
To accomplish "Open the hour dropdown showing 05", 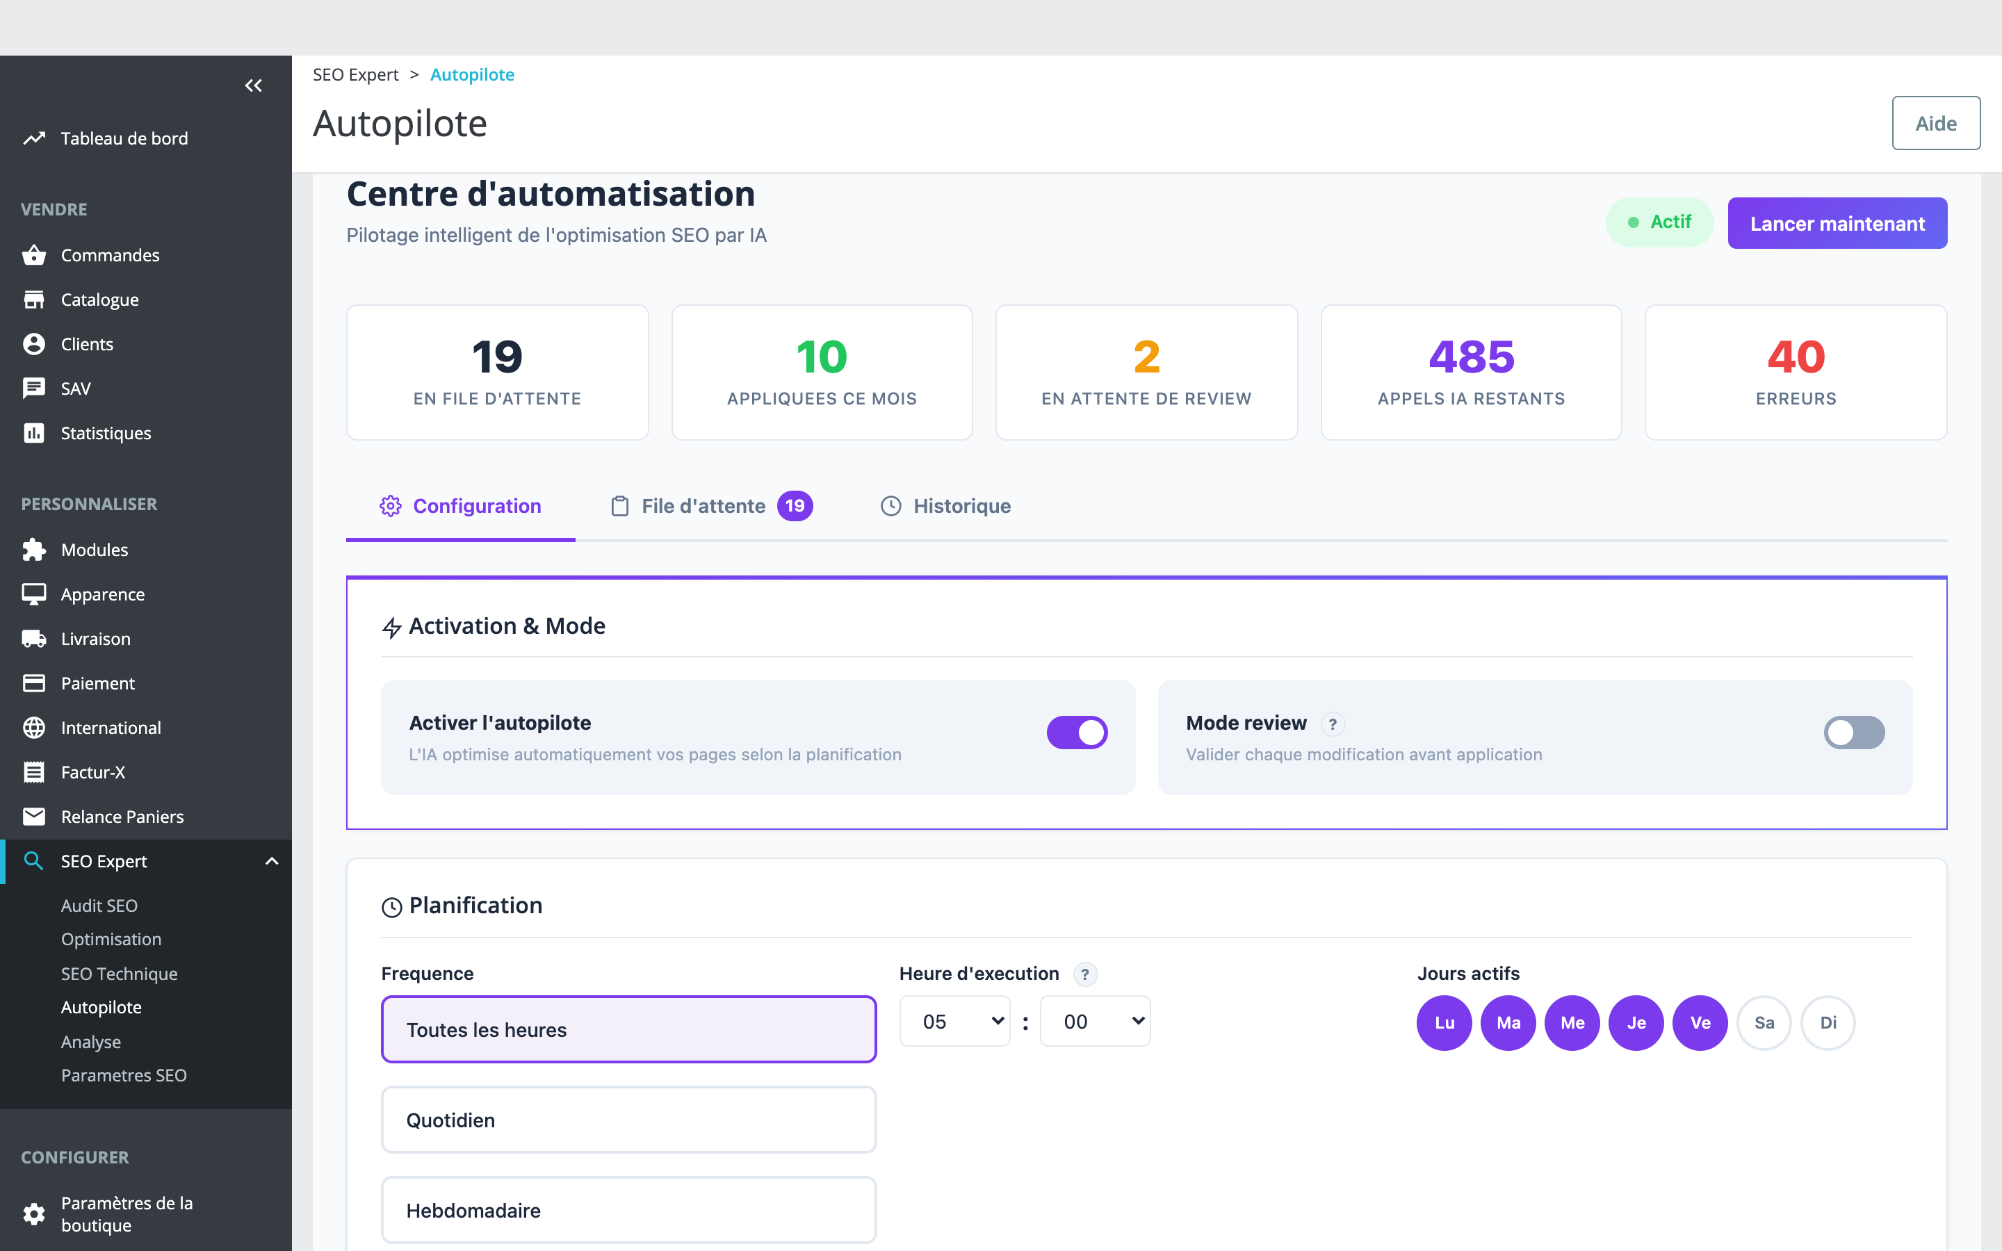I will 954,1021.
